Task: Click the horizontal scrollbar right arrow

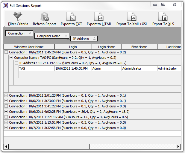Action: click(178, 146)
